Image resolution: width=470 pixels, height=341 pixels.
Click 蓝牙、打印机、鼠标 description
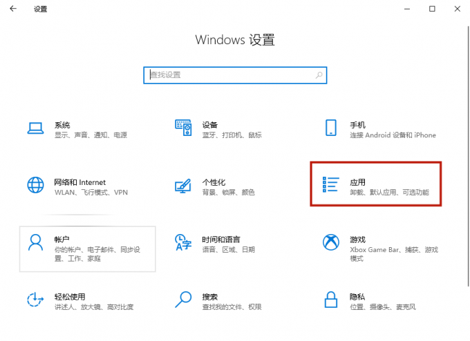pyautogui.click(x=232, y=135)
